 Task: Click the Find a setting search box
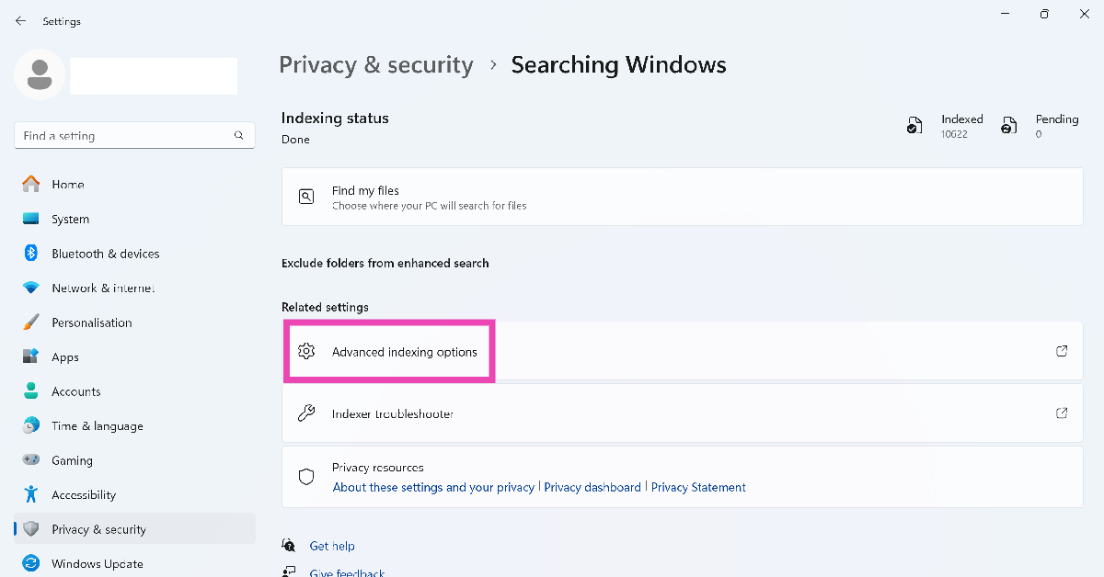124,136
